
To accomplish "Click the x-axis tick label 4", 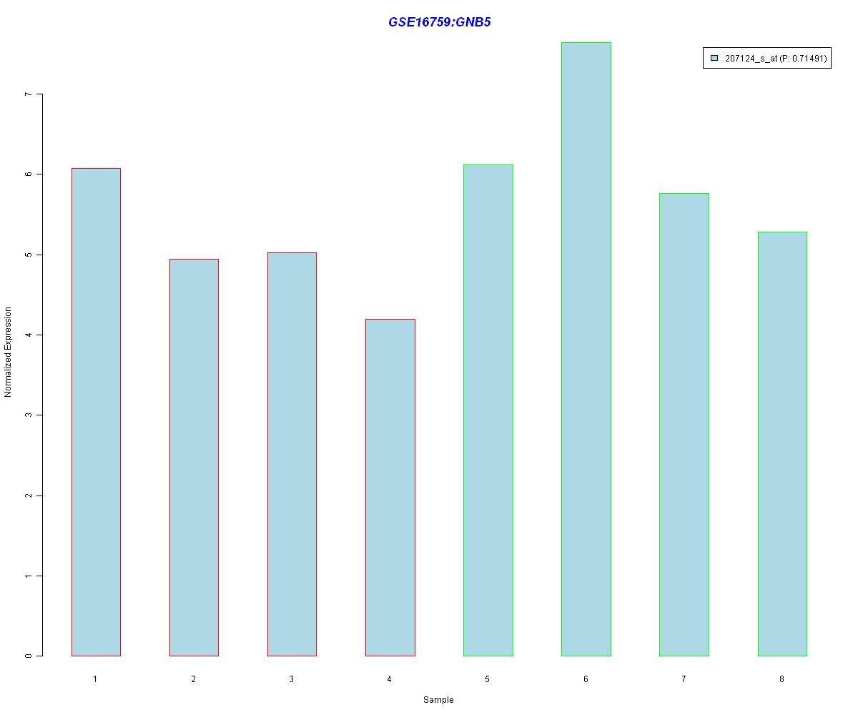I will tap(389, 679).
